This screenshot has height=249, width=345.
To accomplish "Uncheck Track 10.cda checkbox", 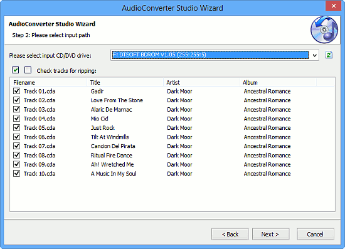I will (x=16, y=174).
